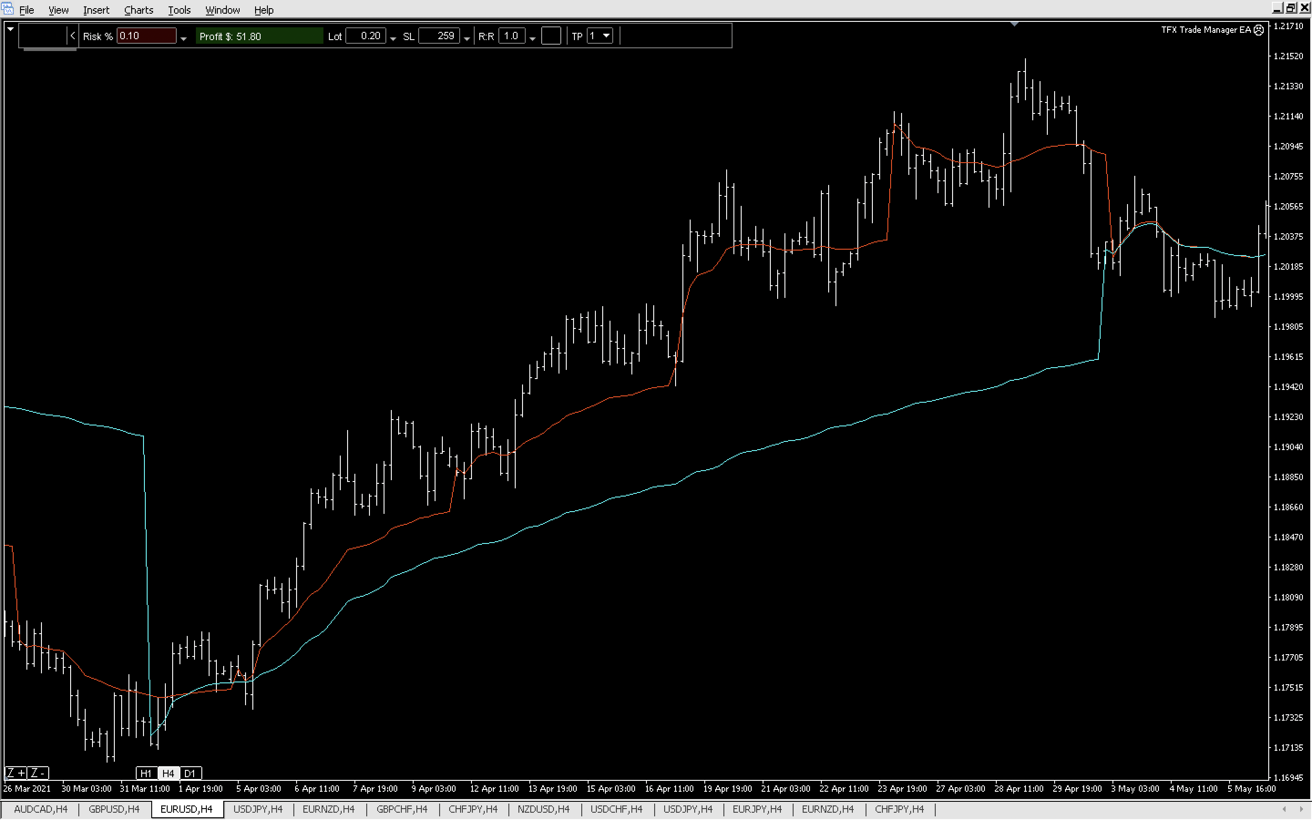Expand the Lot size dropdown arrow
This screenshot has width=1312, height=820.
click(393, 38)
